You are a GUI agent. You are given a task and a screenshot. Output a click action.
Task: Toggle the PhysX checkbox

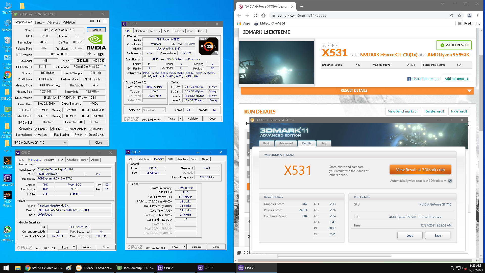72,135
